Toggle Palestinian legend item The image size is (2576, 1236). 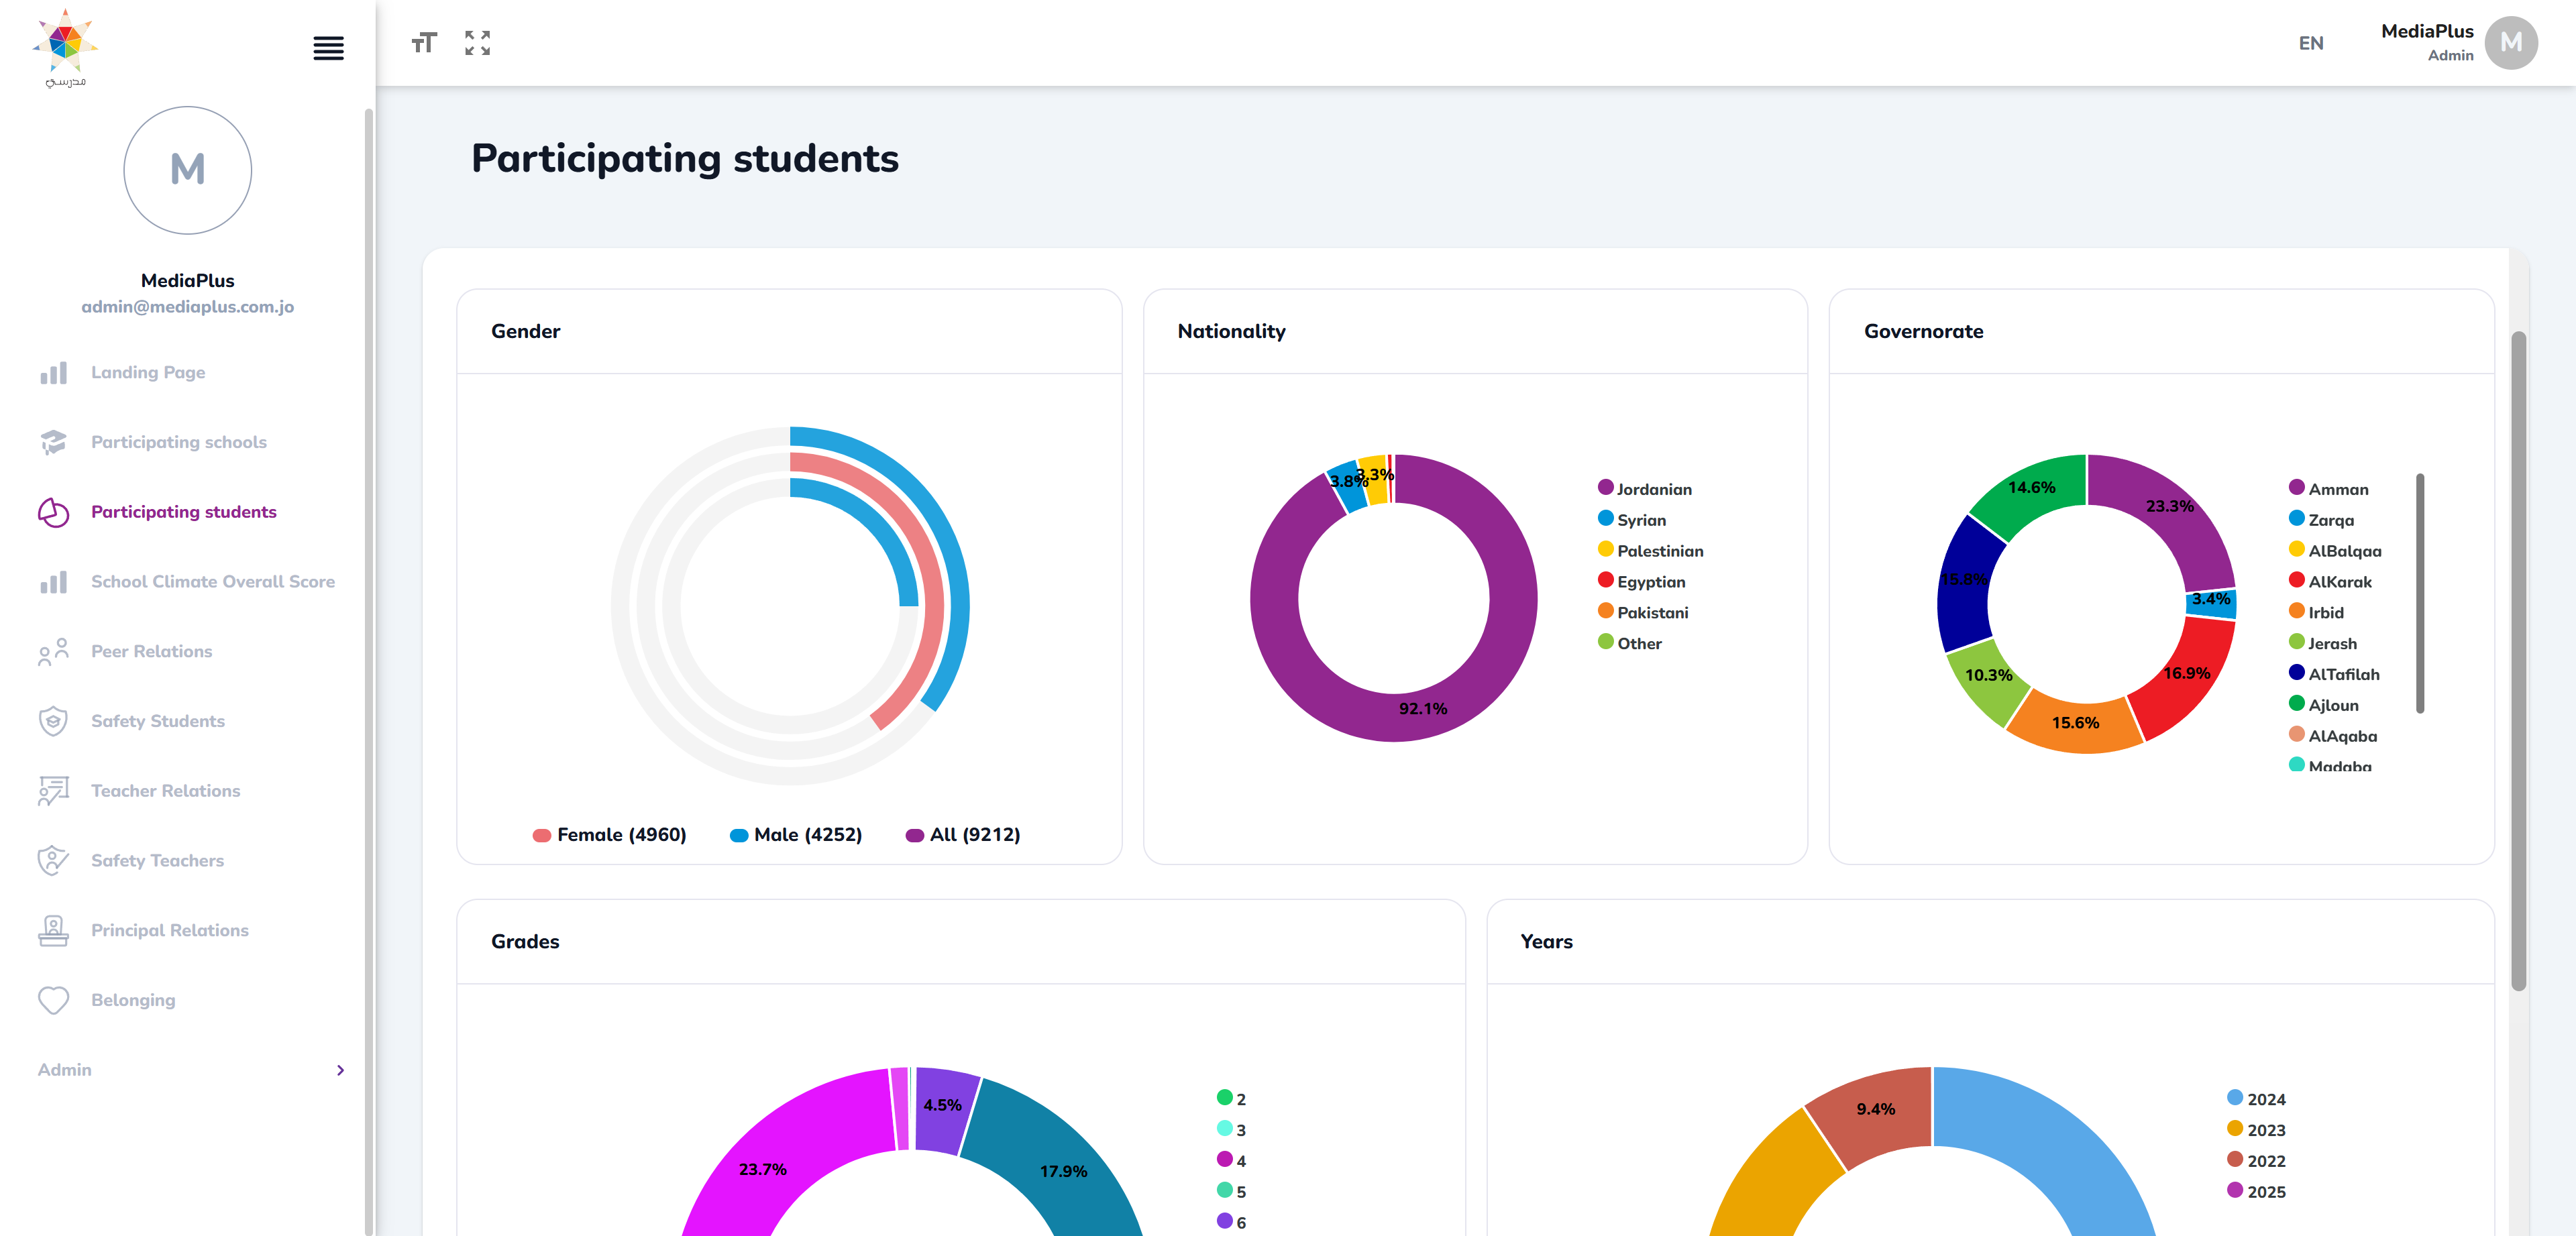click(x=1651, y=551)
